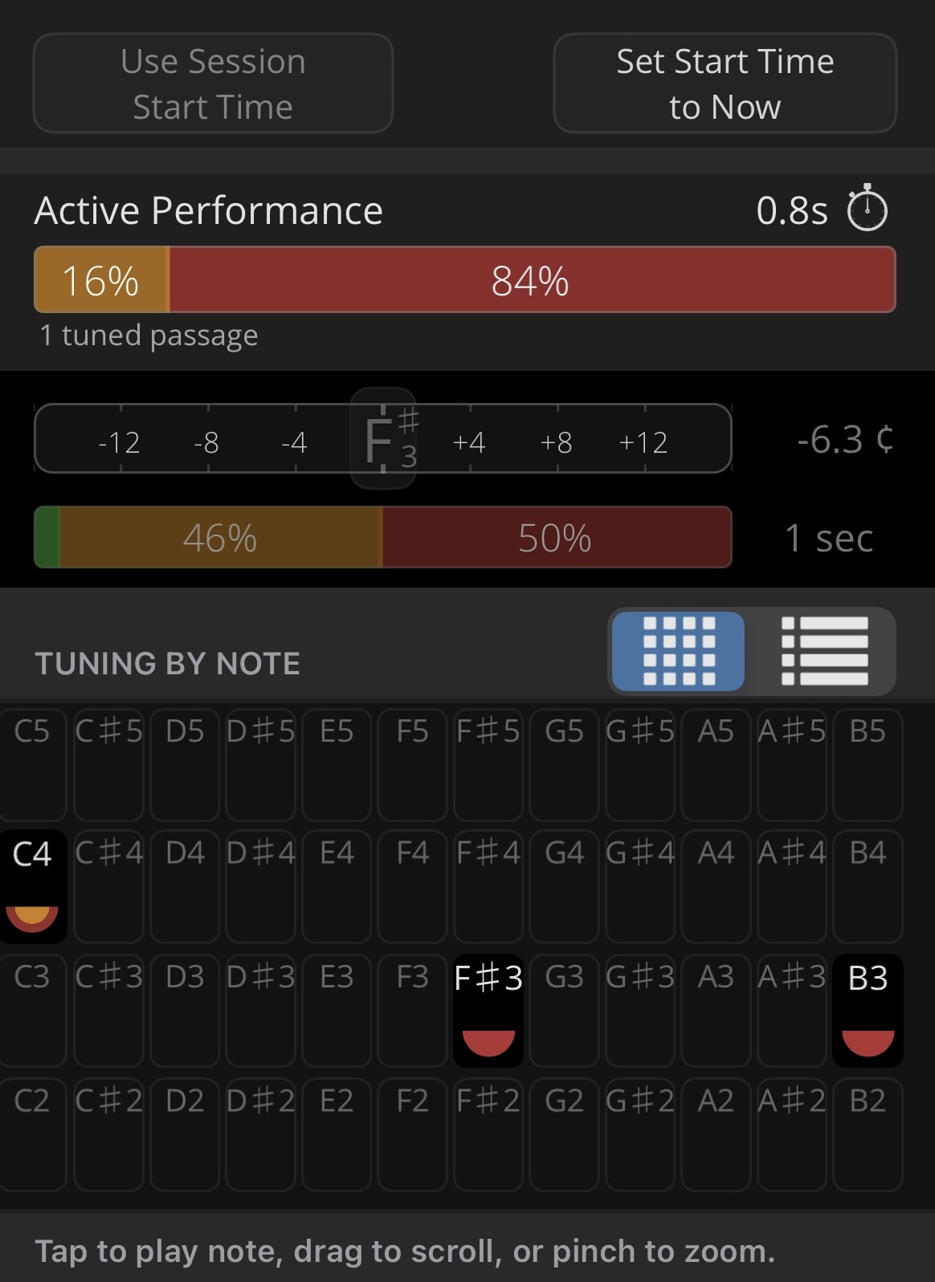
Task: Play the C4 note key
Action: click(x=32, y=886)
